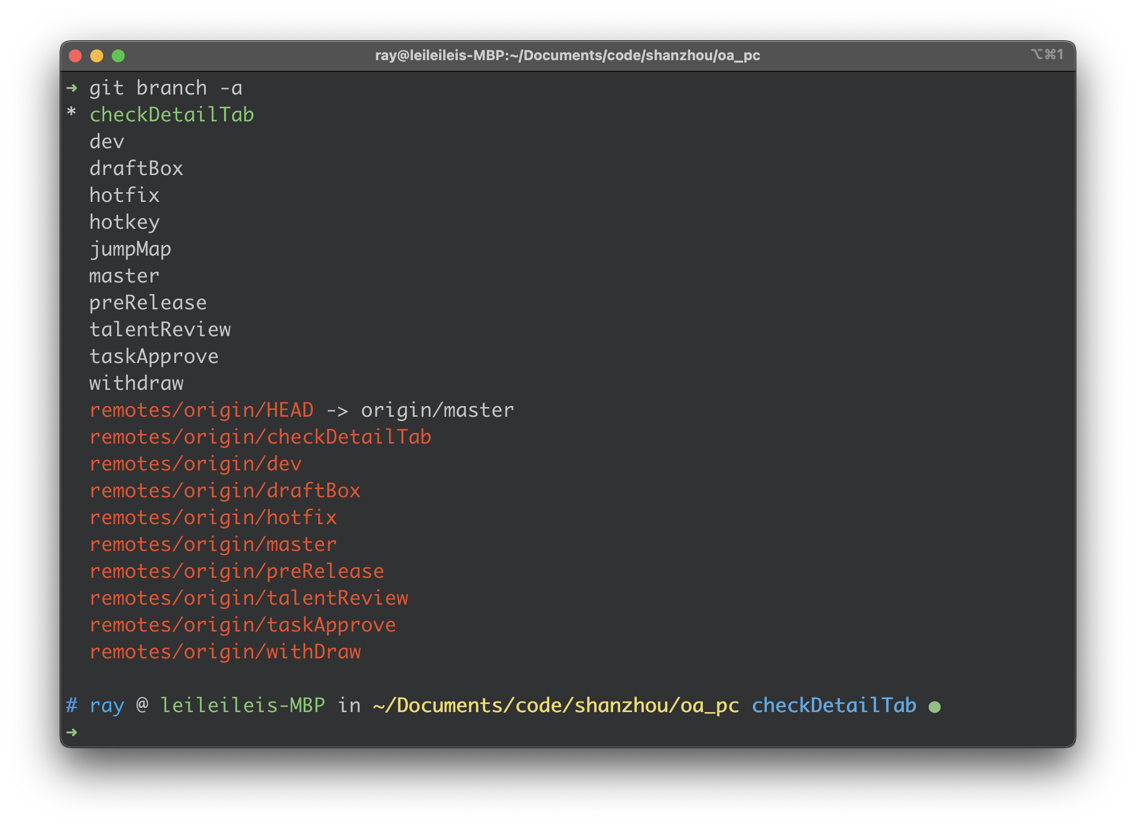
Task: Click the 'jumpMap' branch line
Action: point(130,250)
